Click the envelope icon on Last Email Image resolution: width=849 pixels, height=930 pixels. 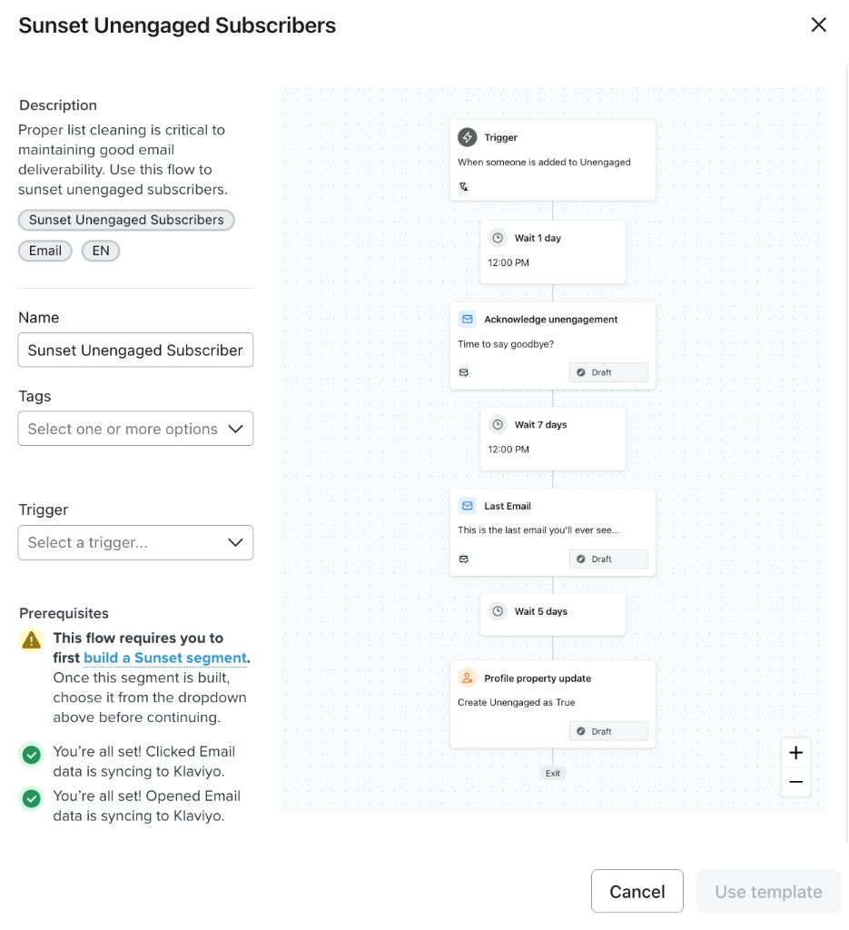(468, 506)
